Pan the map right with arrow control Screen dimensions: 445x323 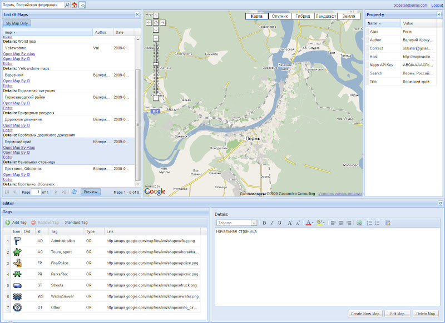point(162,23)
